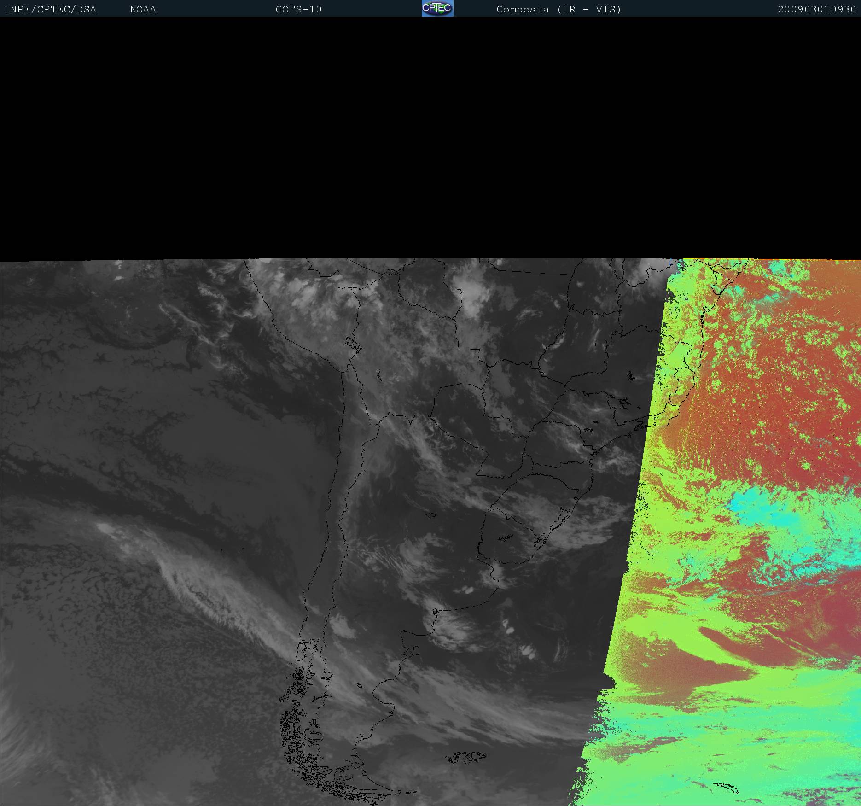Click the 200903010930 timestamp

[817, 9]
